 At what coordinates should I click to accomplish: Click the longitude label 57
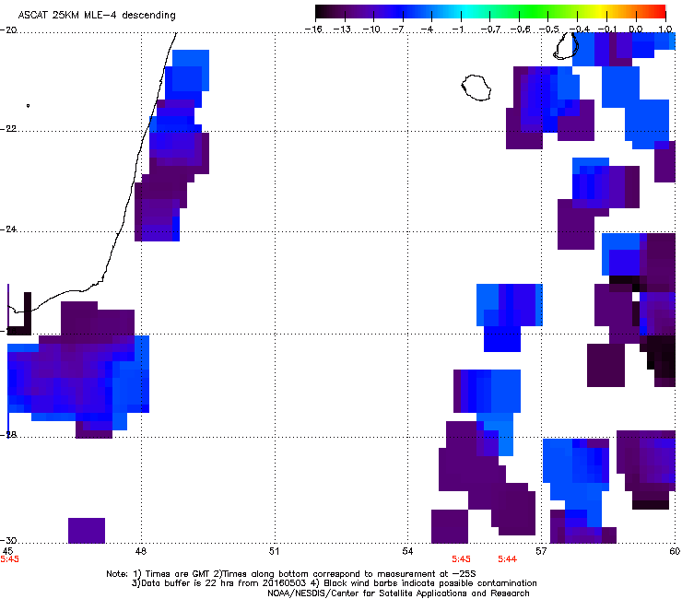[x=541, y=551]
